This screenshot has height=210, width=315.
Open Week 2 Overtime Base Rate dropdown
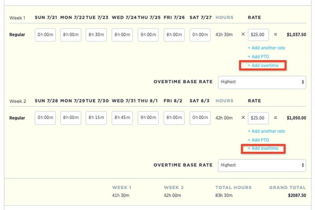(262, 165)
